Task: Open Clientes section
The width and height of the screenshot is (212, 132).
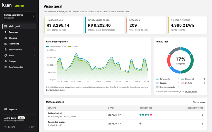Action: point(19,38)
